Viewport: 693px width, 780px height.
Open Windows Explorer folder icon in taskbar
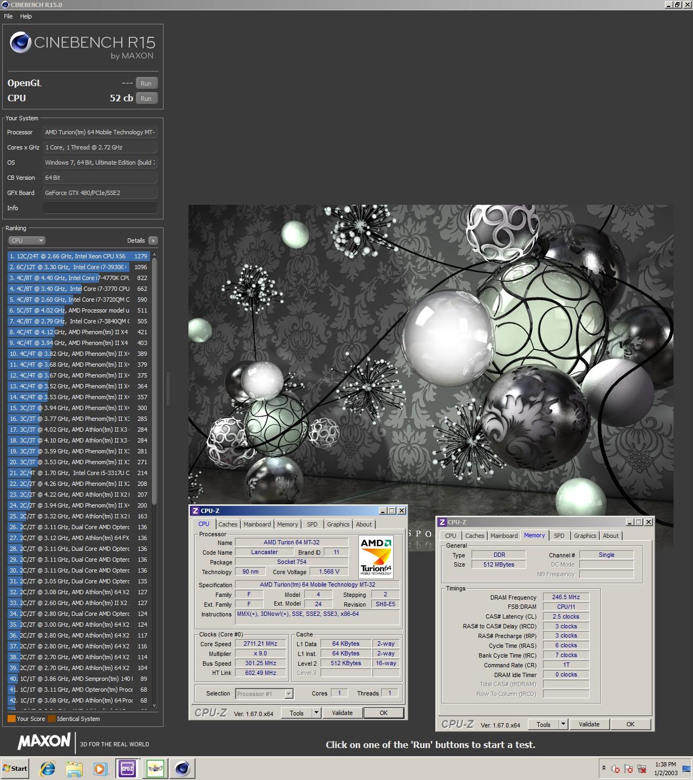[74, 768]
